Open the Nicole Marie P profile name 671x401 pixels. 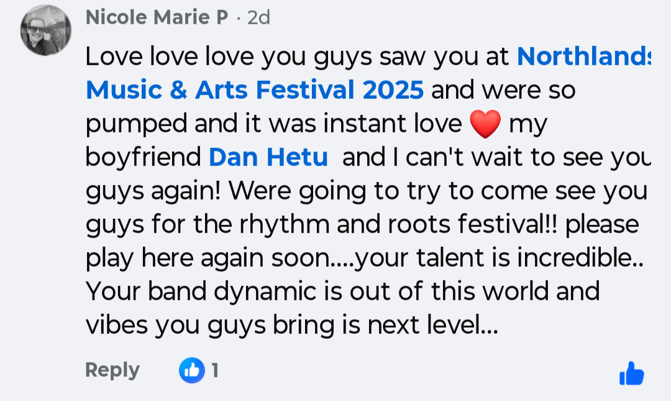(157, 17)
